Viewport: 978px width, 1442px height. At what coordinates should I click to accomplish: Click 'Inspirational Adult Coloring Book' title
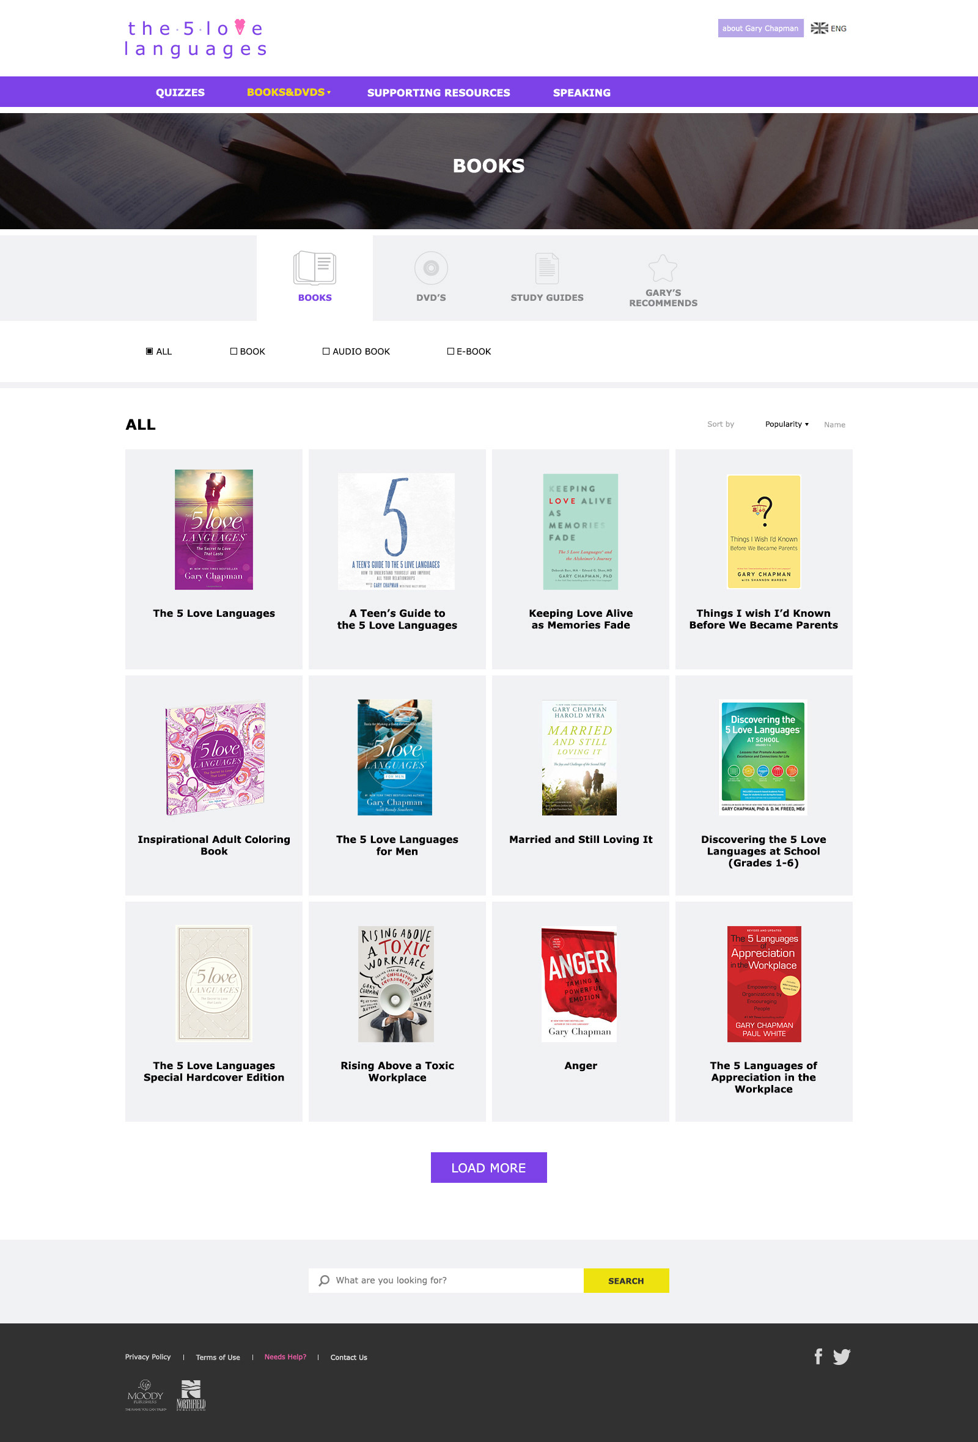click(x=213, y=845)
